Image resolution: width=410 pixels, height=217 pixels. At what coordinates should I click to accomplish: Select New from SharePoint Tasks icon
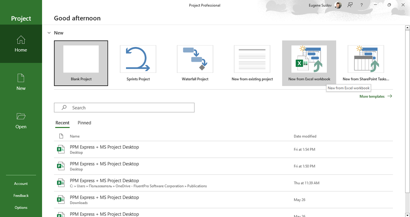(366, 59)
